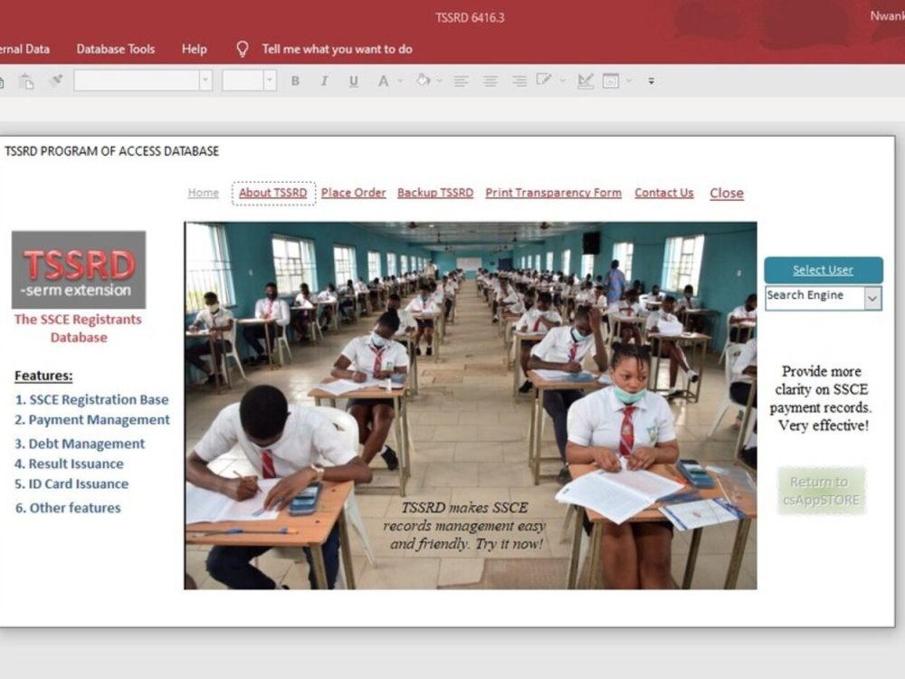Click the lightbulb Tell me icon
Viewport: 905px width, 679px height.
[243, 49]
